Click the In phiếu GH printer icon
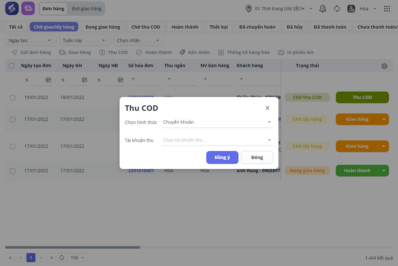The height and width of the screenshot is (266, 398). (x=281, y=52)
